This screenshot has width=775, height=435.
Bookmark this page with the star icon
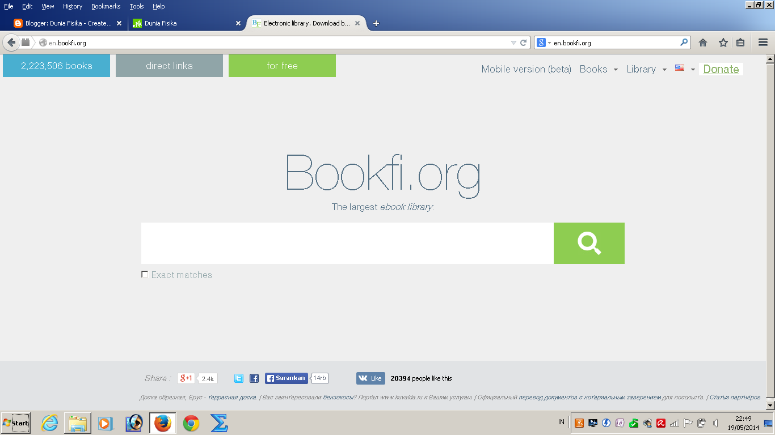[723, 42]
